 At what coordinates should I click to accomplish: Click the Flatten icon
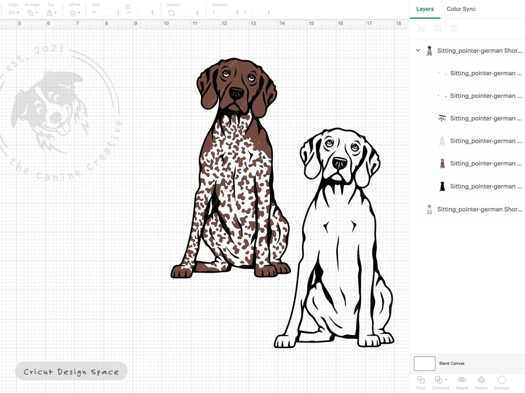coord(481,382)
